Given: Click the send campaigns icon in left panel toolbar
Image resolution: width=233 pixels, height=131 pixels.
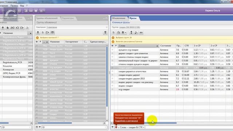Looking at the screenshot, I should pyautogui.click(x=22, y=28).
